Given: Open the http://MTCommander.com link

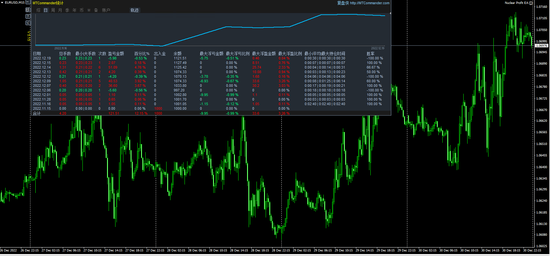Looking at the screenshot, I should (x=369, y=3).
